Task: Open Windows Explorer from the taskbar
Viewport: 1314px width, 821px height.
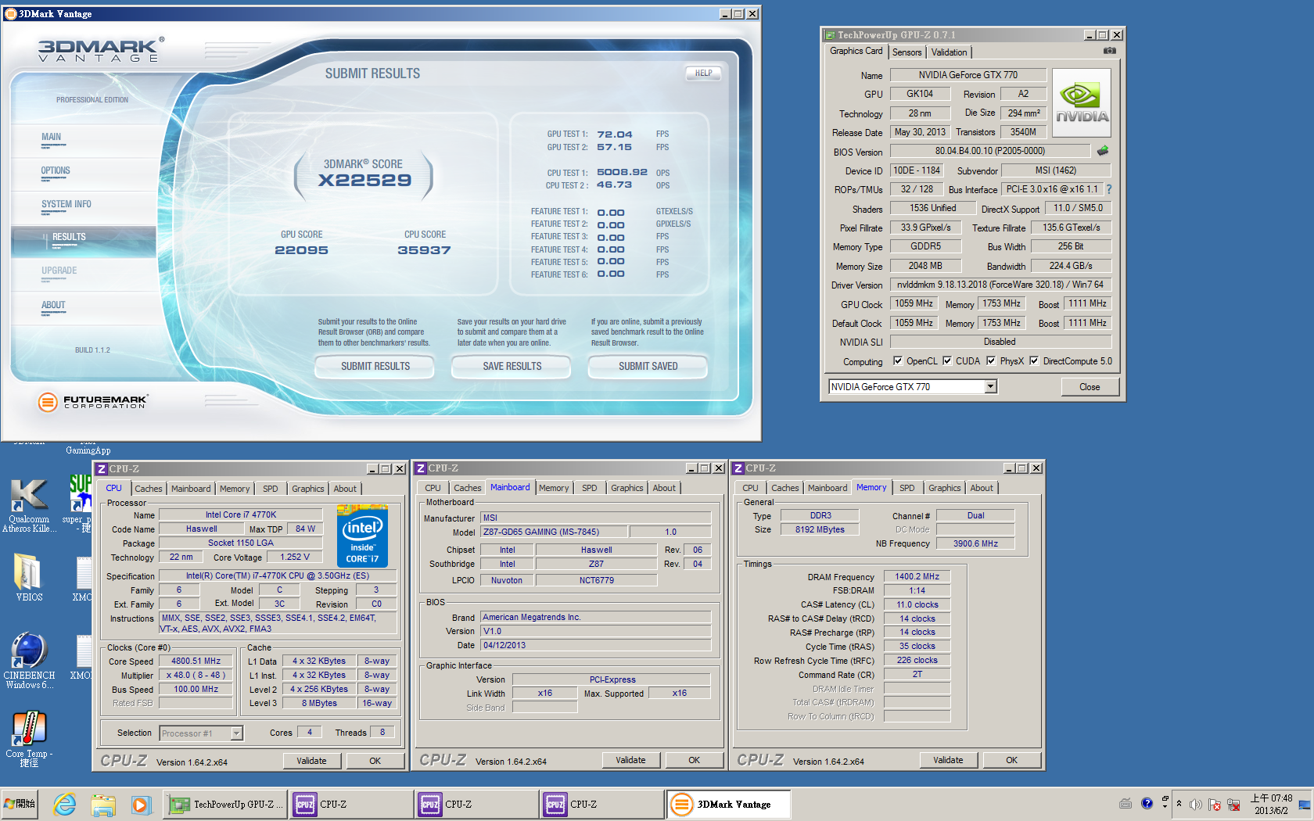Action: (102, 804)
